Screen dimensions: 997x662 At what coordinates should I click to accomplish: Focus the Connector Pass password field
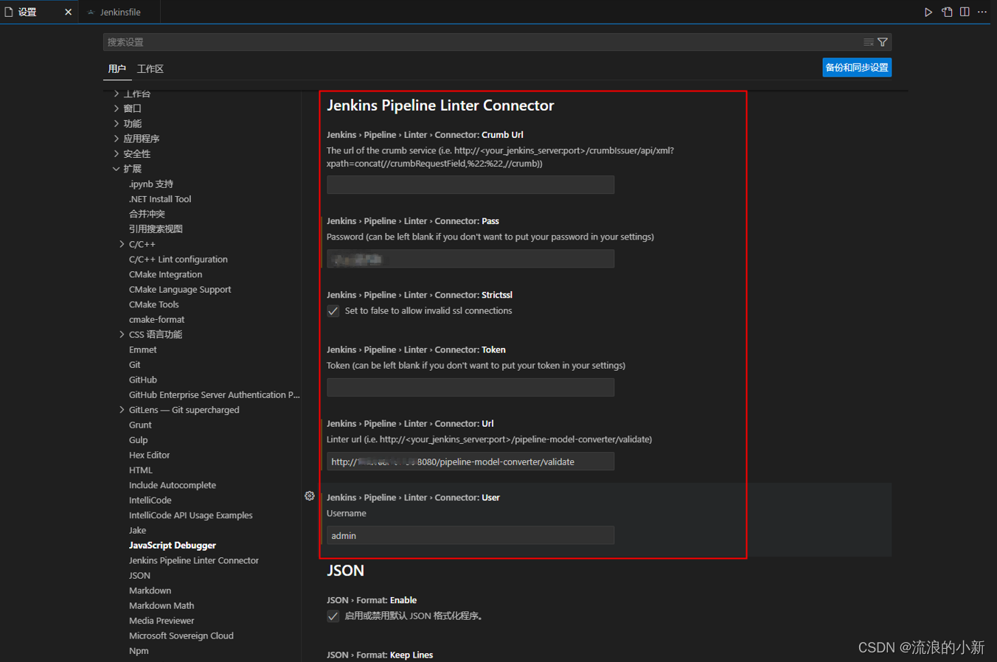pyautogui.click(x=470, y=259)
